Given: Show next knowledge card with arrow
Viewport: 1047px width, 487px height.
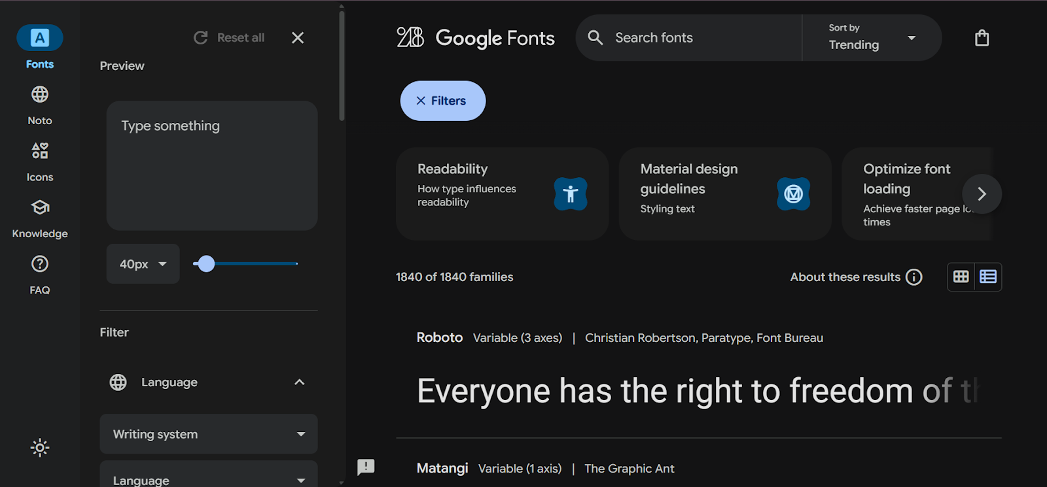Looking at the screenshot, I should [982, 194].
